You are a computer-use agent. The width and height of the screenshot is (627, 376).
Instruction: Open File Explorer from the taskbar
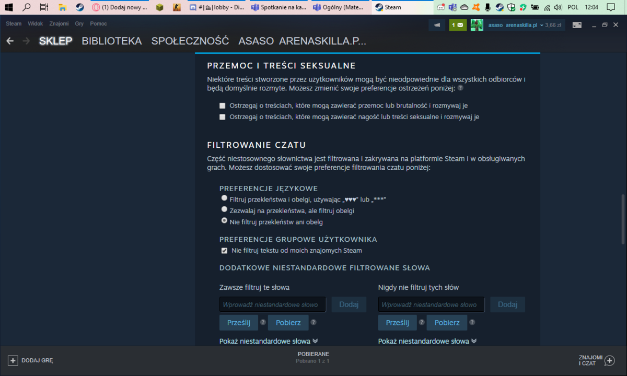[62, 7]
